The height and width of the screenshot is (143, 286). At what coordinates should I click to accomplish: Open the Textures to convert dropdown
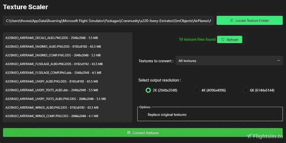click(x=229, y=61)
